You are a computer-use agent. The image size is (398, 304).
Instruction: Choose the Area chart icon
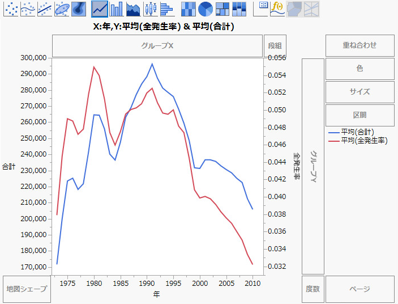(134, 9)
